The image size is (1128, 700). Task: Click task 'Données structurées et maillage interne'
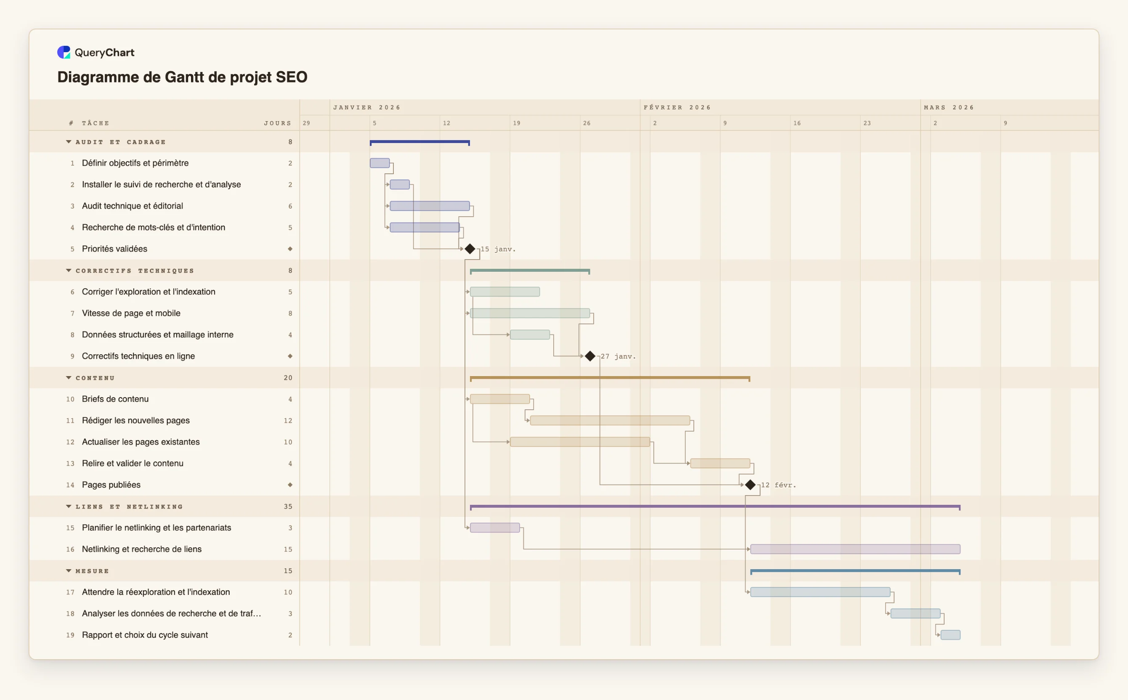[157, 335]
